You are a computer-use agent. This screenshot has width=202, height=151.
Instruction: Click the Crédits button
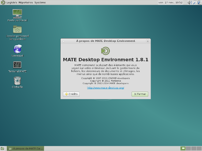tap(71, 94)
